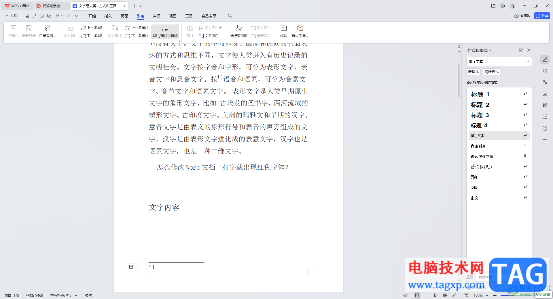Apply the 普通(网站) style
The height and width of the screenshot is (299, 553).
(x=499, y=167)
